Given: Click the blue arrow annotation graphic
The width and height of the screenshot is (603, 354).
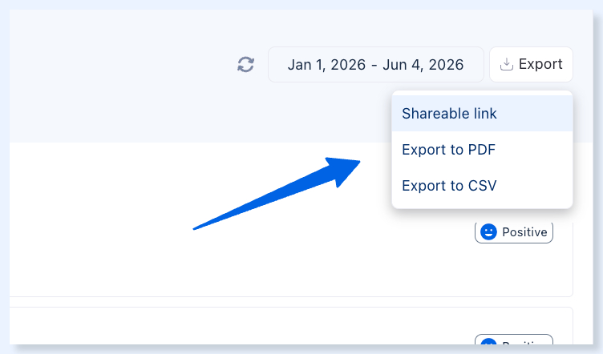Looking at the screenshot, I should point(277,193).
